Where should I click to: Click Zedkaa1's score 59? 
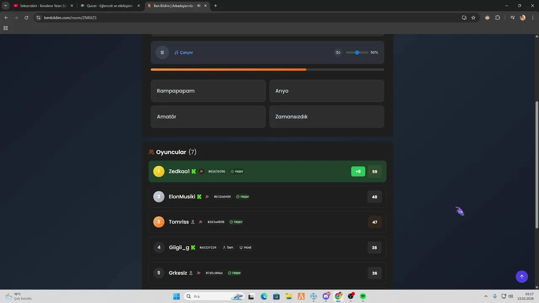375,172
